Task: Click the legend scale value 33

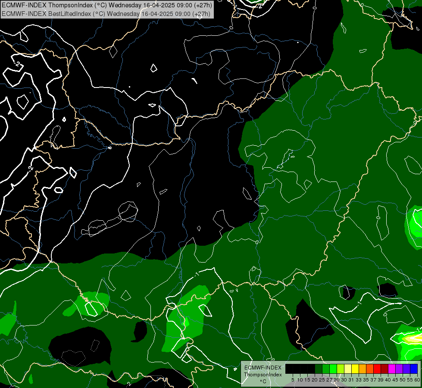Action: (359, 380)
